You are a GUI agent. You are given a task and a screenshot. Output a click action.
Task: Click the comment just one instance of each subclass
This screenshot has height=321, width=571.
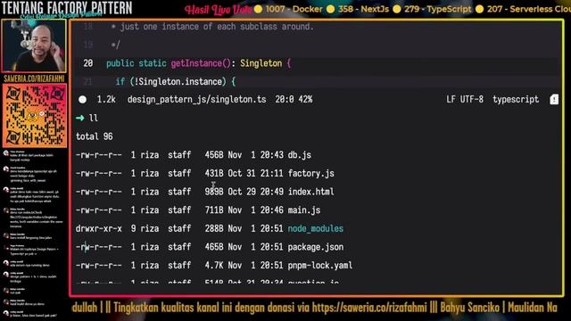217,27
